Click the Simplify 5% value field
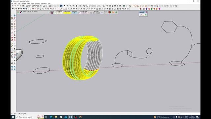Viewport: 211px width, 119px height. [x=59, y=13]
